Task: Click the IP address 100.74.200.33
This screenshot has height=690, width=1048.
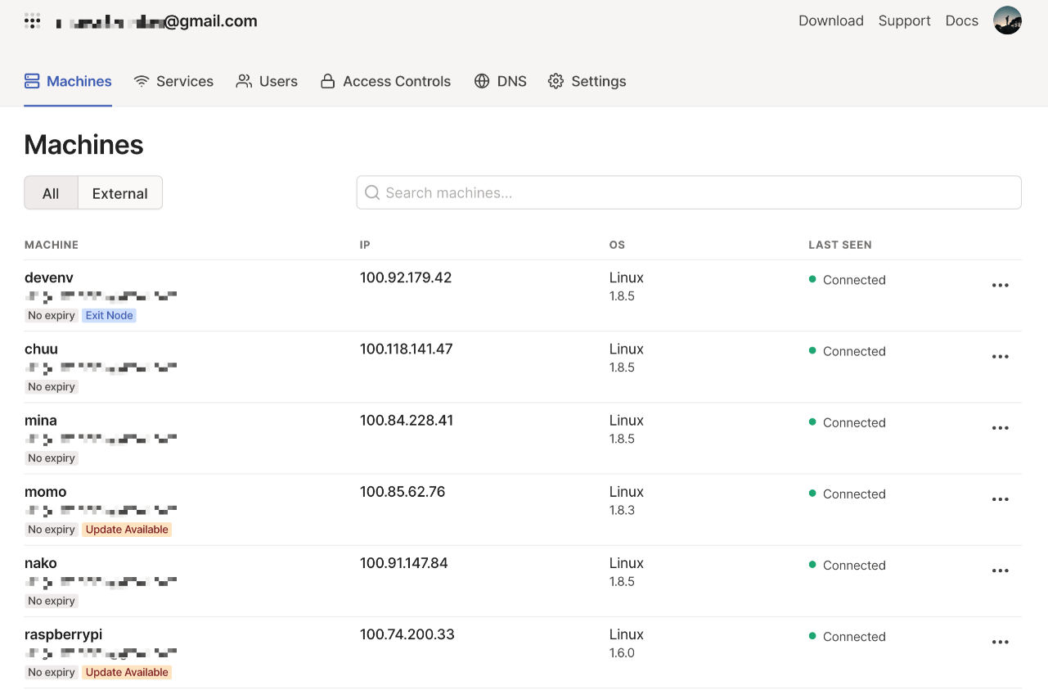Action: point(407,634)
